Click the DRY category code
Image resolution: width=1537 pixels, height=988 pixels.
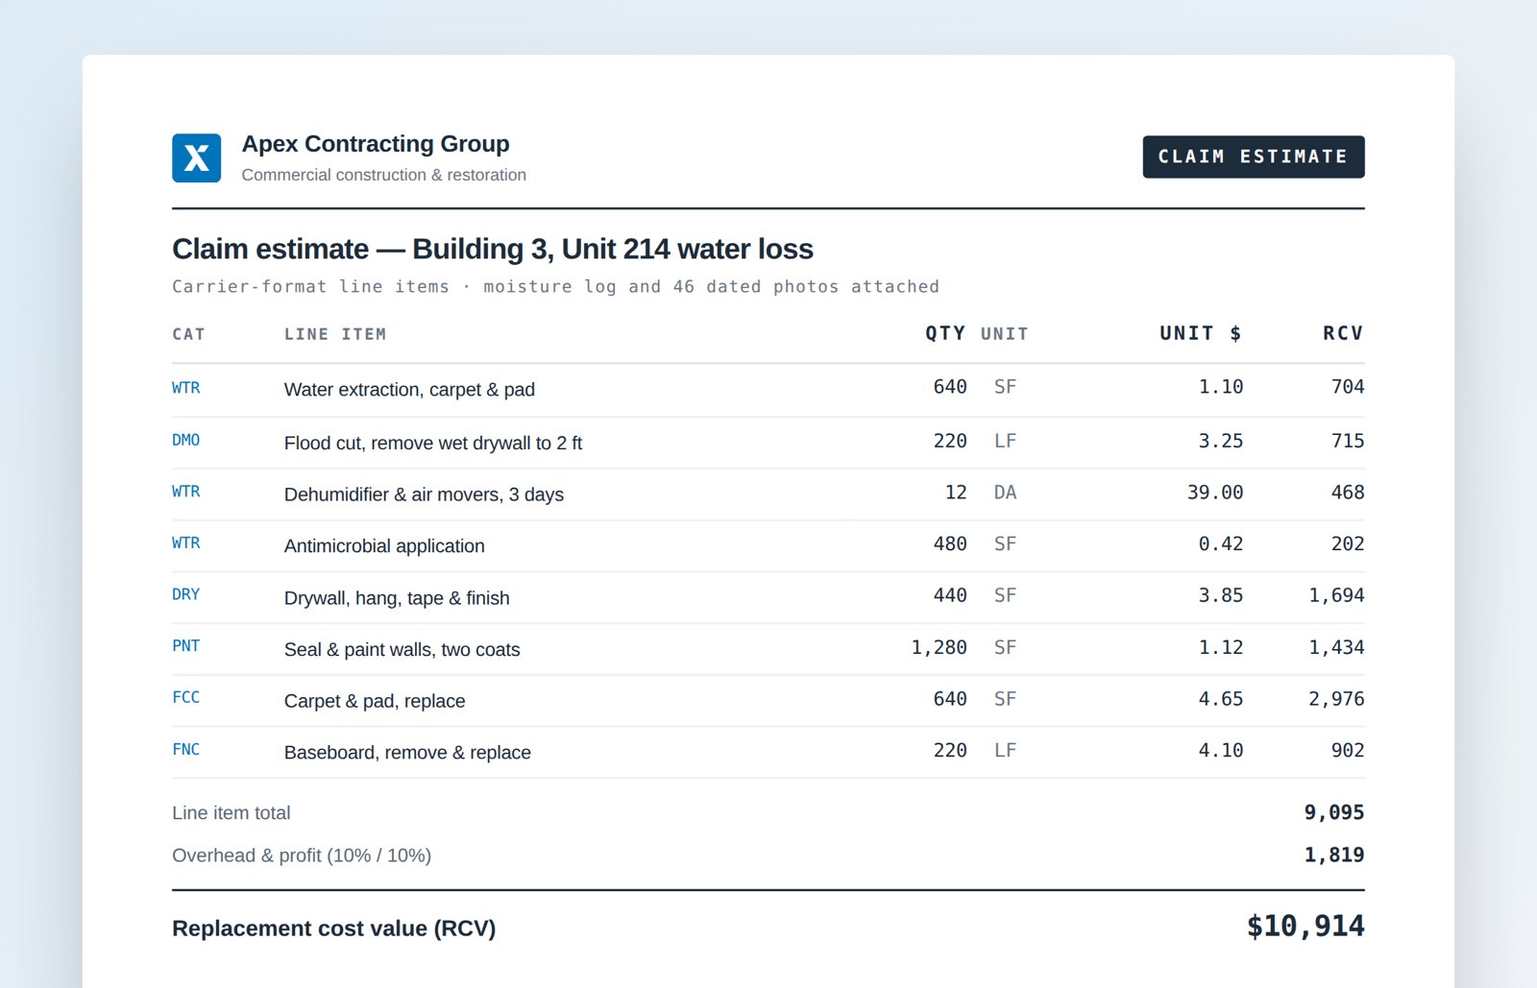coord(186,594)
